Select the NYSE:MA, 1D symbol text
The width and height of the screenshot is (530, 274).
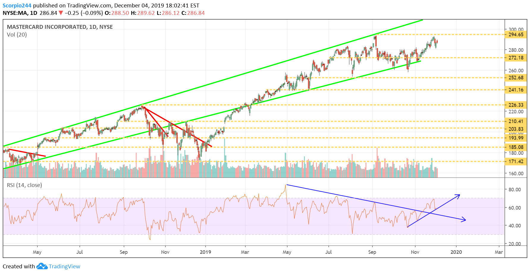[x=20, y=13]
